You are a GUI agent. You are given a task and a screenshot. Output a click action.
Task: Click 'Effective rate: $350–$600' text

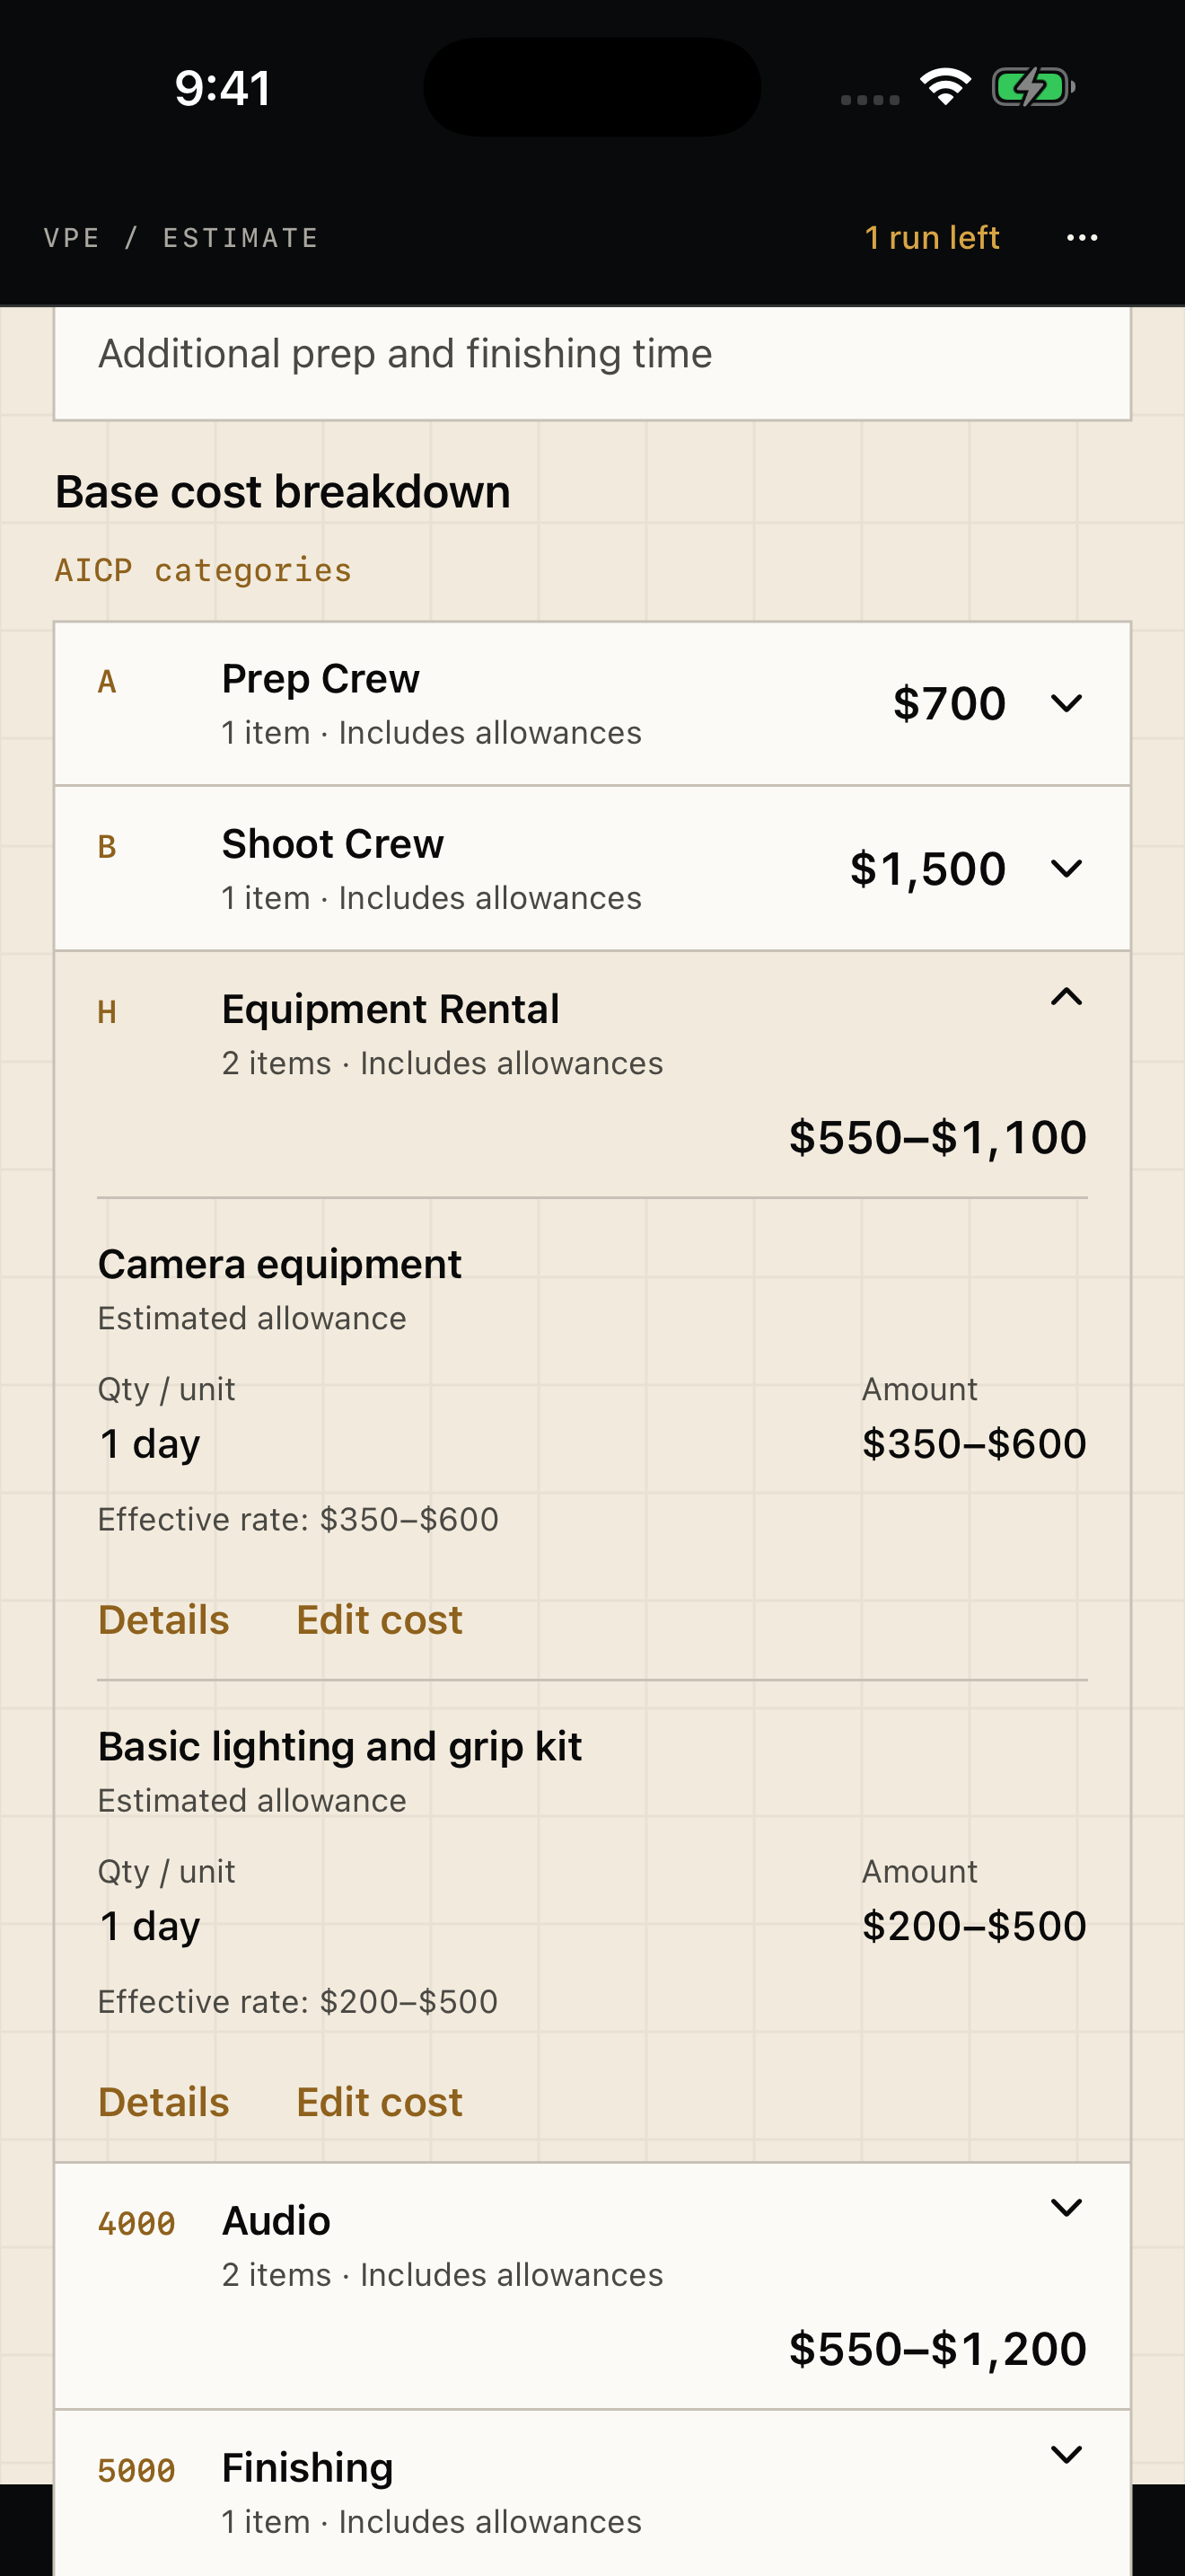tap(298, 1519)
